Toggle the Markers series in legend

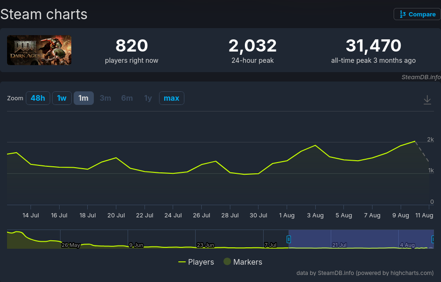(243, 262)
